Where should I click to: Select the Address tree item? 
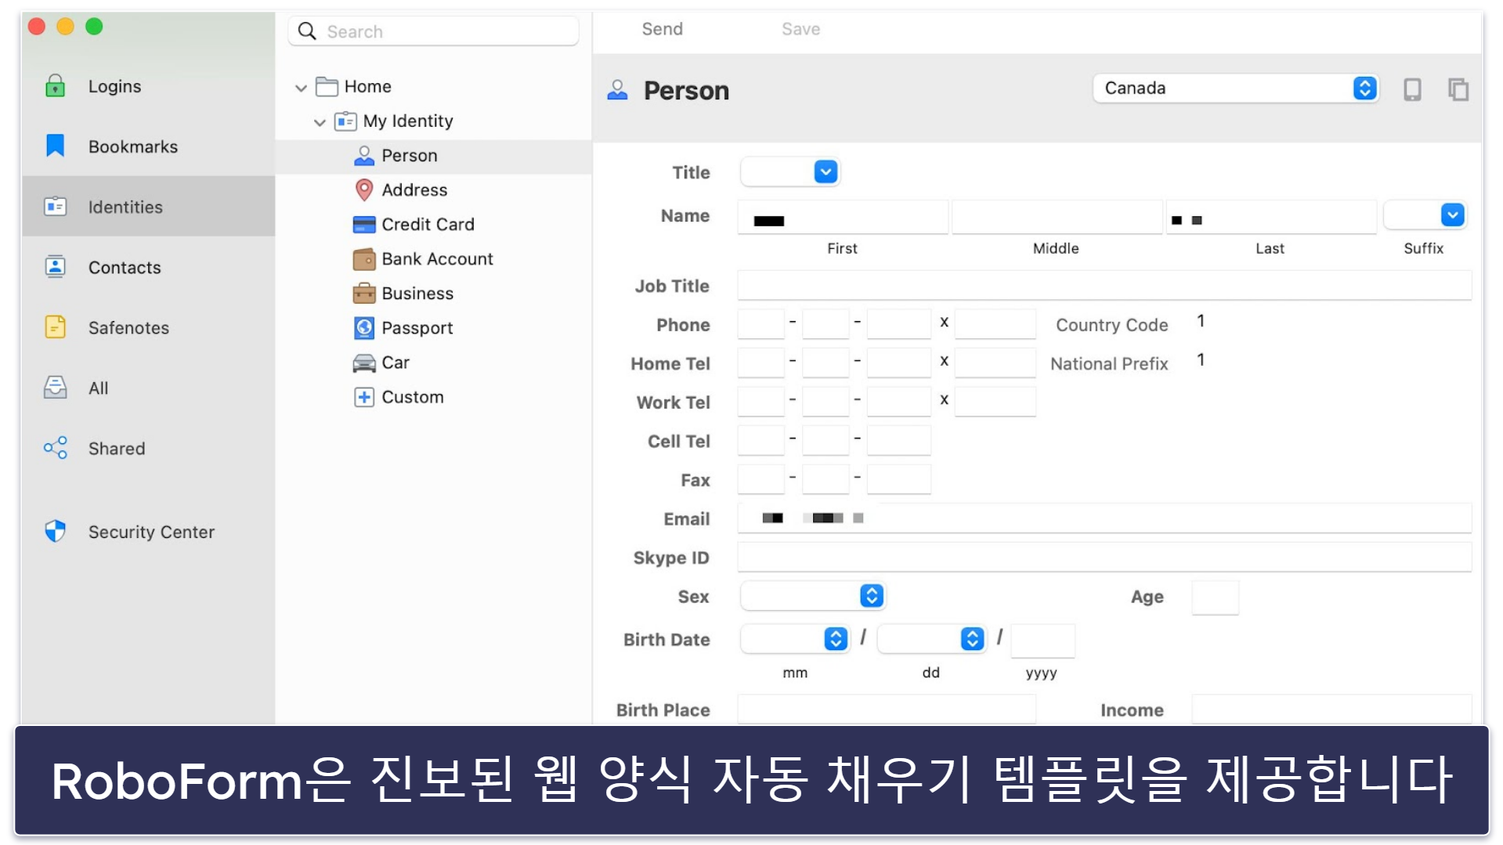(x=434, y=190)
